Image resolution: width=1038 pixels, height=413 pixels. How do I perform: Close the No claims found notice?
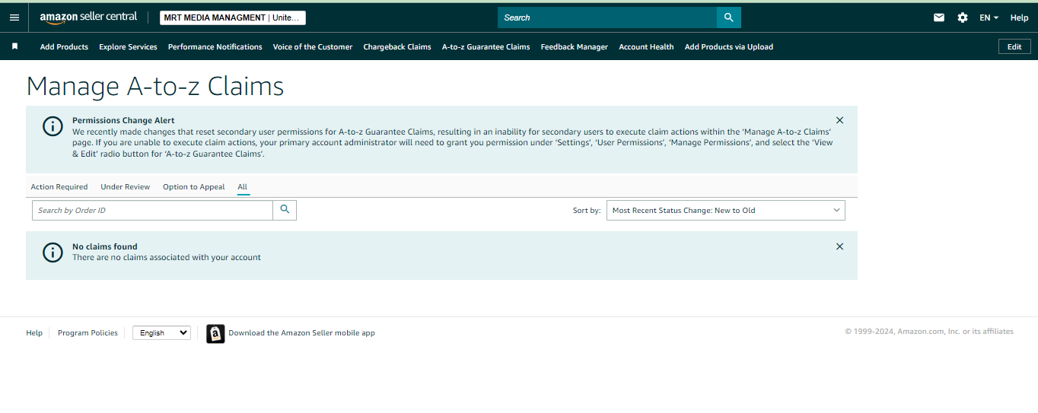pyautogui.click(x=839, y=246)
